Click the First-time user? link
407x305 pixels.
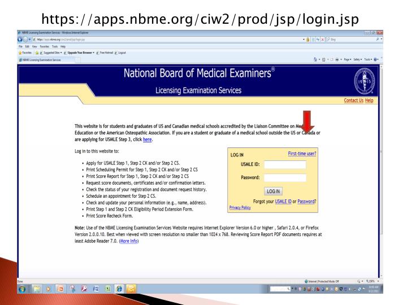pyautogui.click(x=302, y=154)
